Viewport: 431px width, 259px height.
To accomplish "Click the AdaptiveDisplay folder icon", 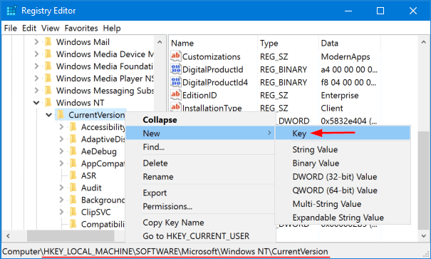I will pos(73,139).
